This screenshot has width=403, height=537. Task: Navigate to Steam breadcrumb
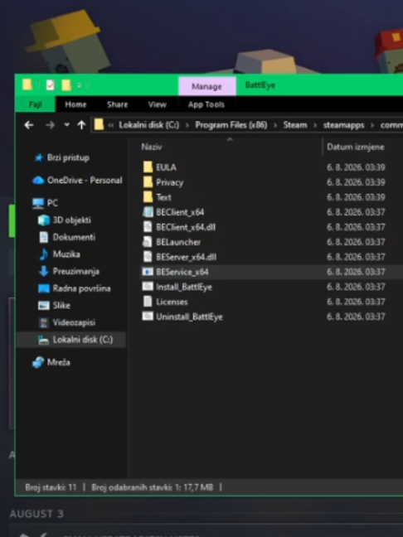295,125
